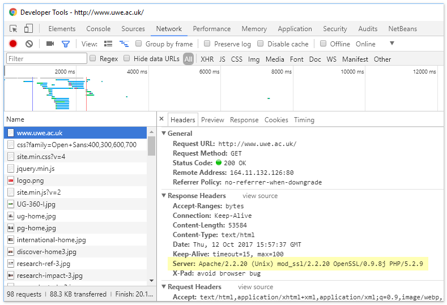
Task: Enable the Preserve log checkbox
Action: pos(207,43)
